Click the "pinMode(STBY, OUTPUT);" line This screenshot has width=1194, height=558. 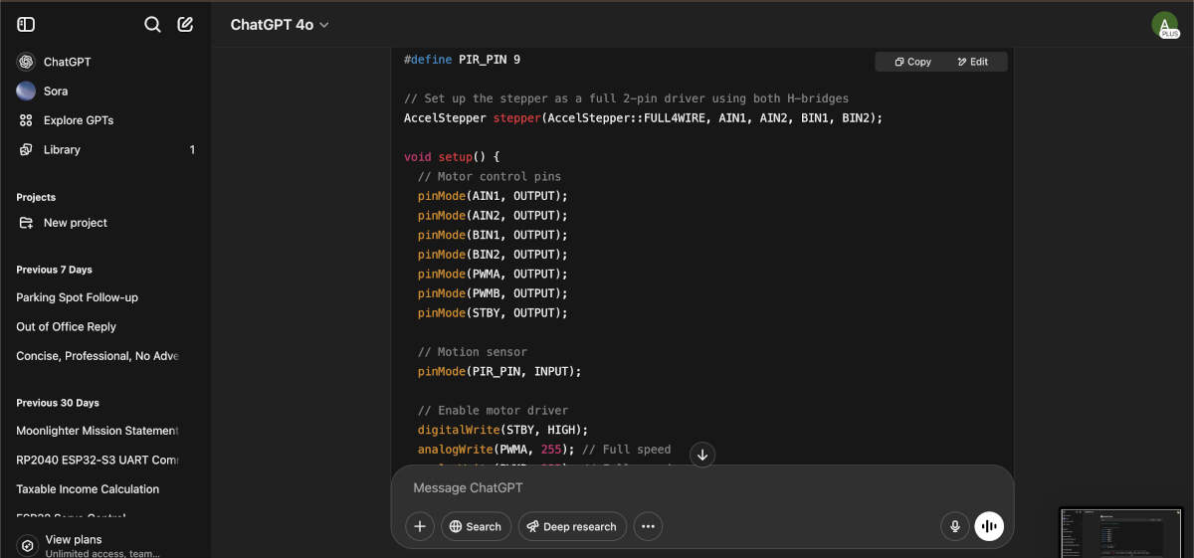click(x=493, y=312)
